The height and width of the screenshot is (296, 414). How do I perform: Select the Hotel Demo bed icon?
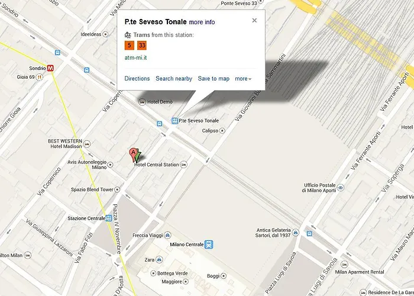(x=142, y=102)
